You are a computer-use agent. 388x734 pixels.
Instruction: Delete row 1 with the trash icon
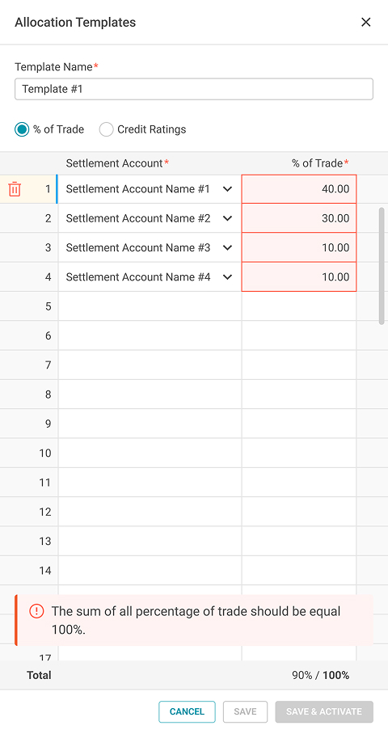[15, 189]
